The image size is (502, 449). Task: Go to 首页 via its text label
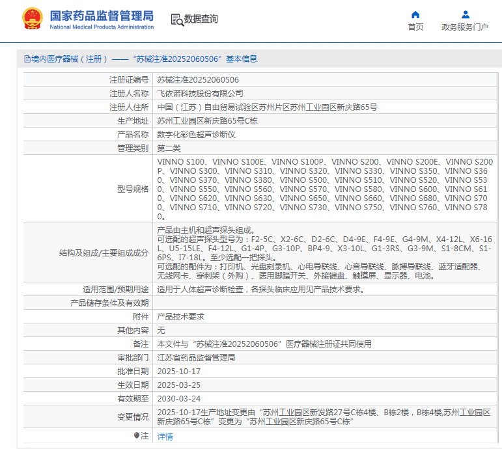pos(415,27)
